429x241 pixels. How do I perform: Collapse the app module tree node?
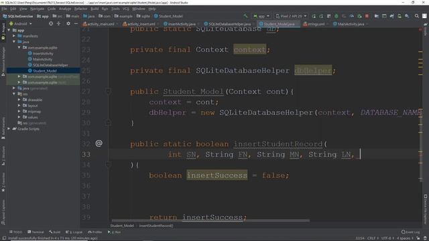[x=9, y=30]
